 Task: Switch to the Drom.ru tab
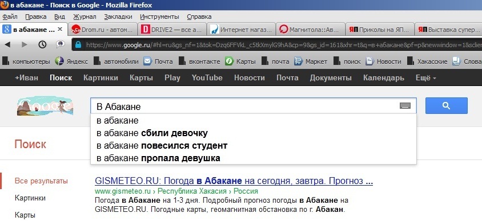(x=103, y=30)
